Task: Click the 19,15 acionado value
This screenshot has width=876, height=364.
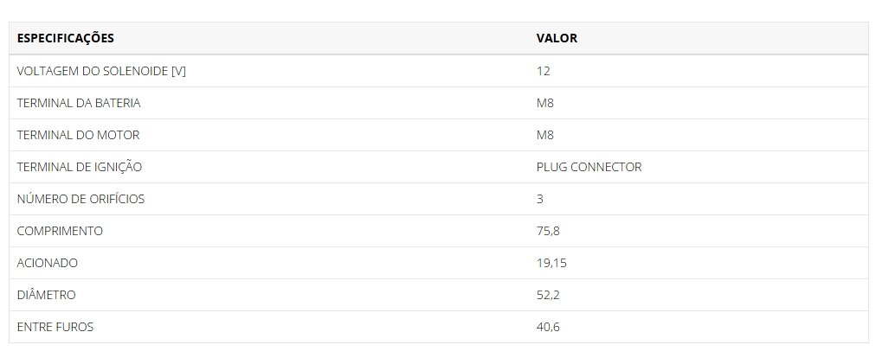Action: coord(551,263)
